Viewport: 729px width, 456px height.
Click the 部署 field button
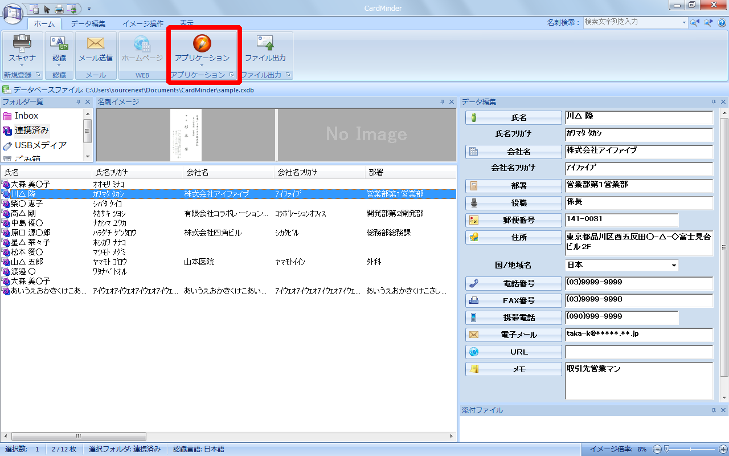[514, 186]
